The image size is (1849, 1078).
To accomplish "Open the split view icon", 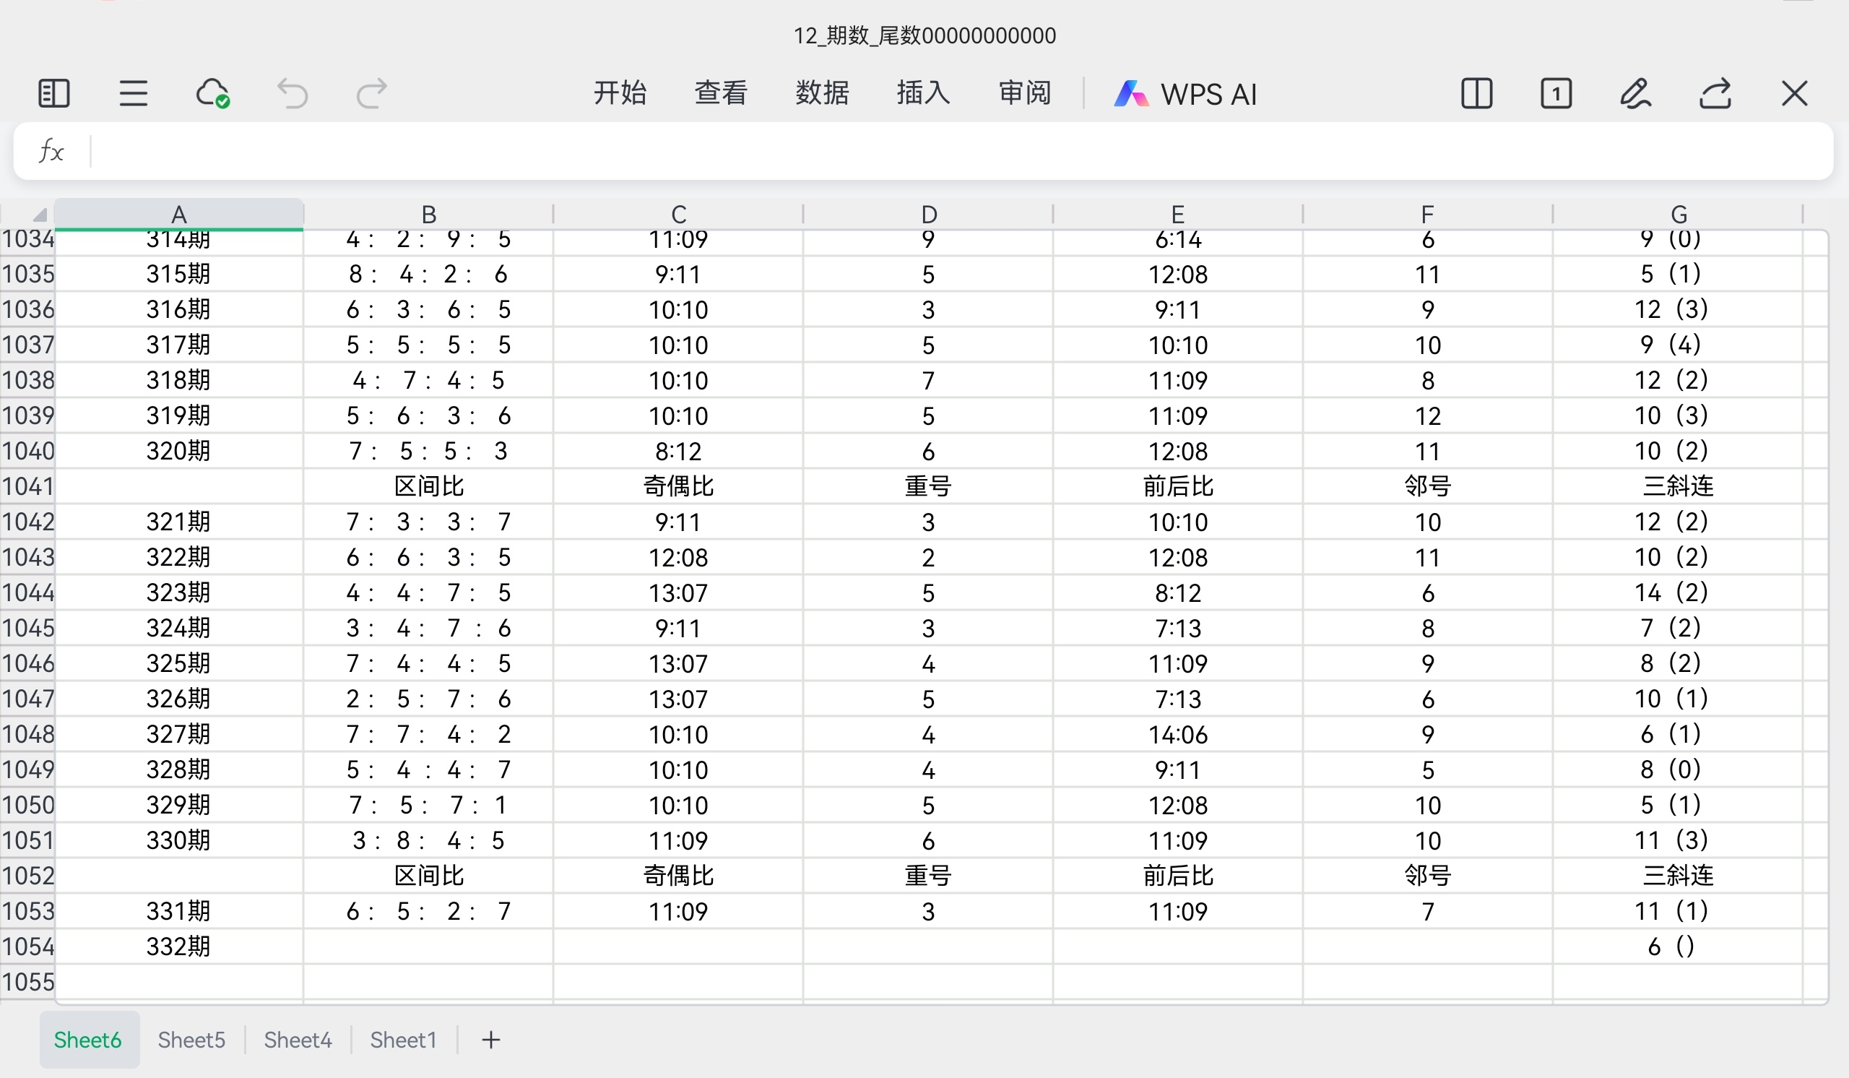I will point(1476,94).
